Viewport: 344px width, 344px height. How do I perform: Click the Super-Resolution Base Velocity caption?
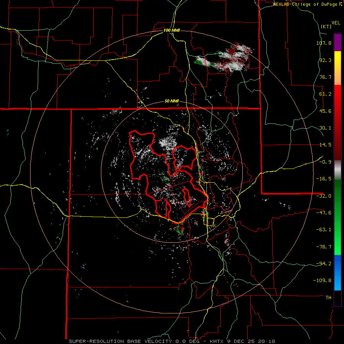coord(172,341)
